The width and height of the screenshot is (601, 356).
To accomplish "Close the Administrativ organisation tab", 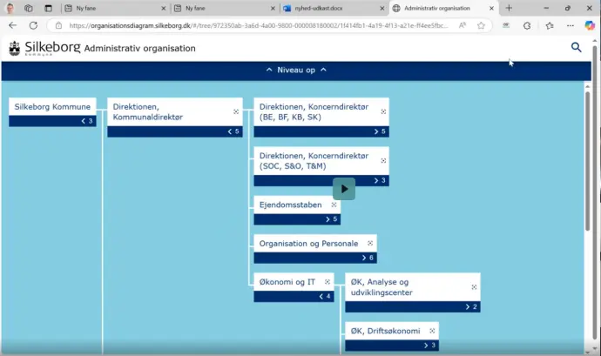I will pyautogui.click(x=491, y=8).
